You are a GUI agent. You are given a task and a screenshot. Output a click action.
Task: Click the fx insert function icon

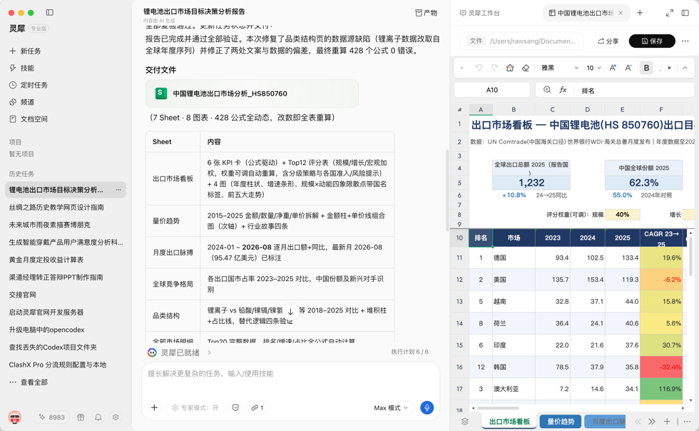point(563,90)
